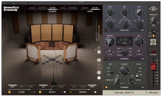
Task: Open the Equalizer section menu icon
Action: (143, 30)
